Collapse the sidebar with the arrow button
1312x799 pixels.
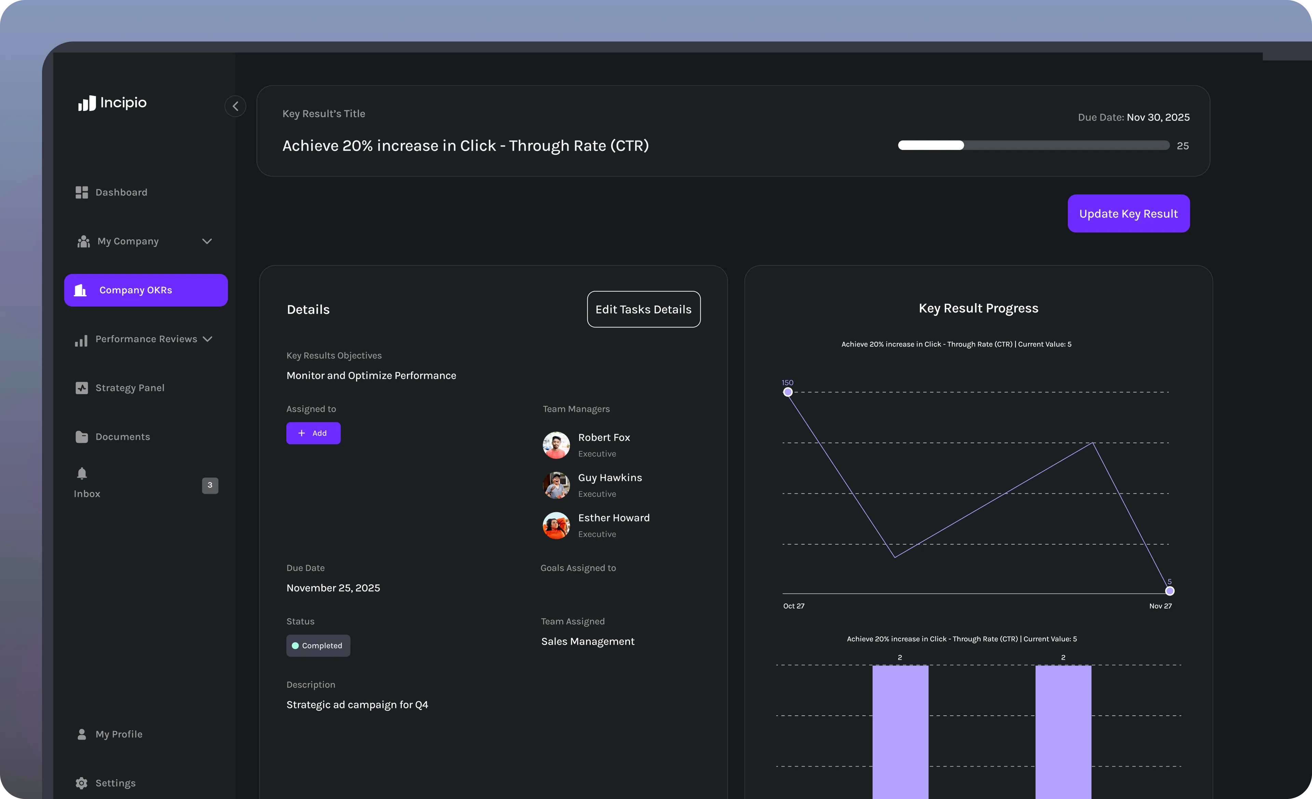pyautogui.click(x=235, y=106)
